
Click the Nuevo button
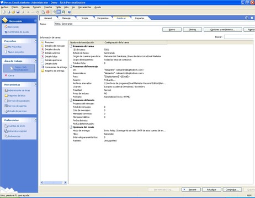point(172,30)
